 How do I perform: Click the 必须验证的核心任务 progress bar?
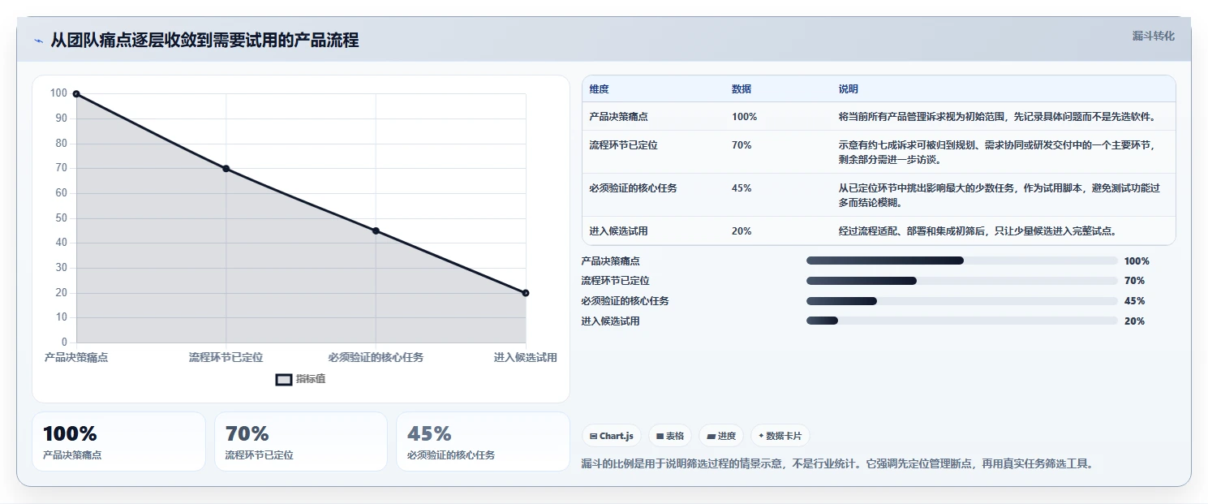click(962, 301)
